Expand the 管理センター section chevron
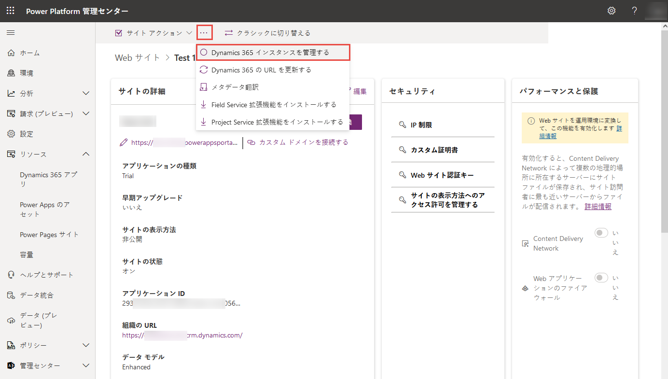 (86, 365)
